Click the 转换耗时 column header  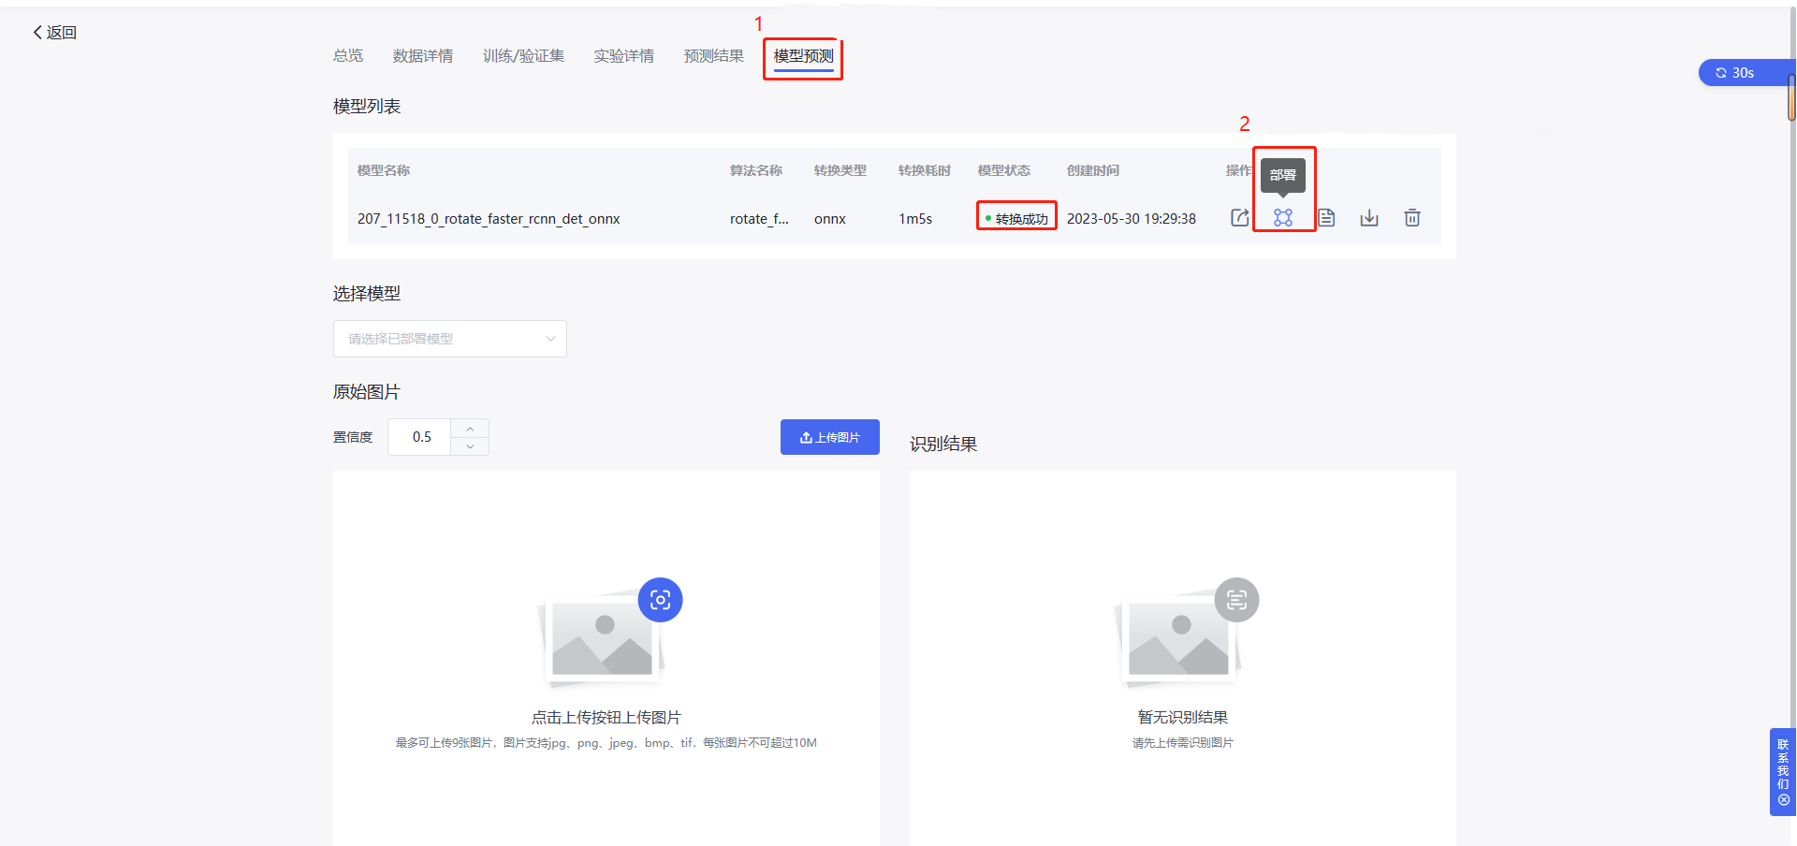[925, 170]
